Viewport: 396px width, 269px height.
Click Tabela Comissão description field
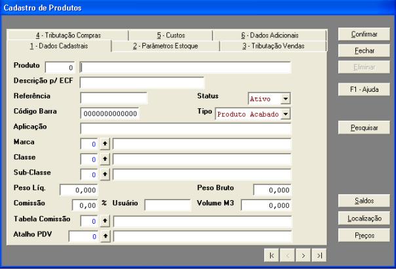(203, 222)
